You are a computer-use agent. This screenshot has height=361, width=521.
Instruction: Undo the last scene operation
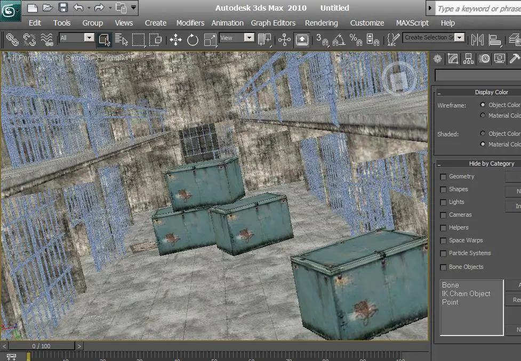tap(78, 7)
